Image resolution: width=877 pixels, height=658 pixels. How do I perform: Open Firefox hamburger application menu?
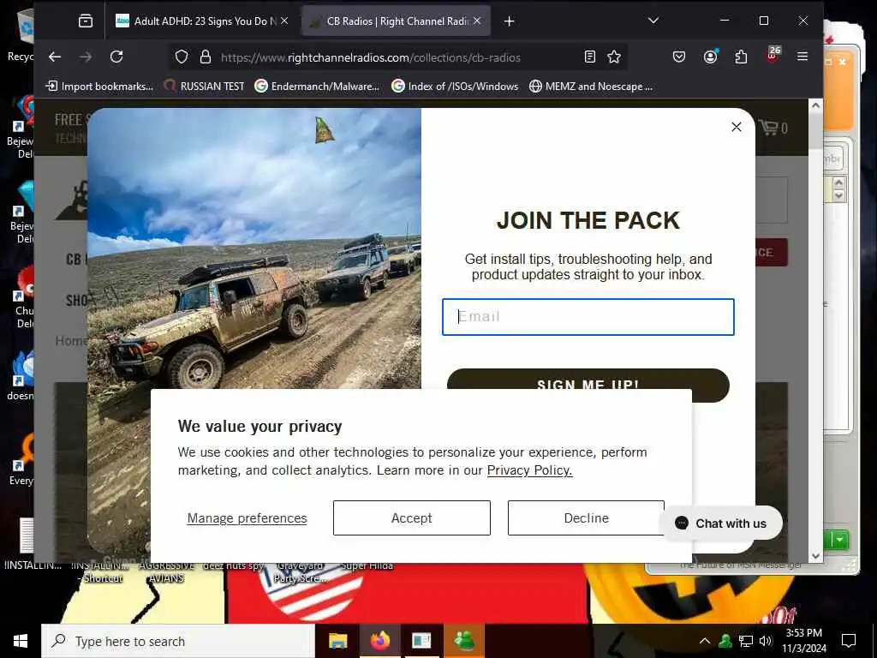[802, 57]
